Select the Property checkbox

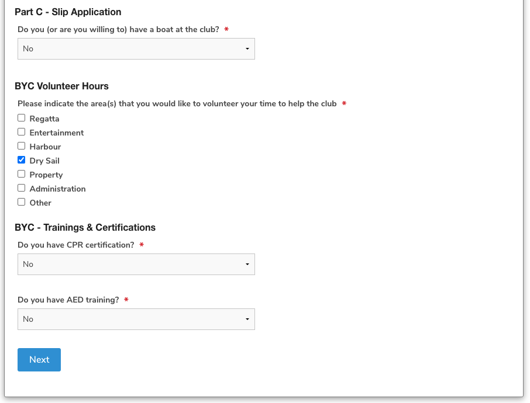[22, 174]
